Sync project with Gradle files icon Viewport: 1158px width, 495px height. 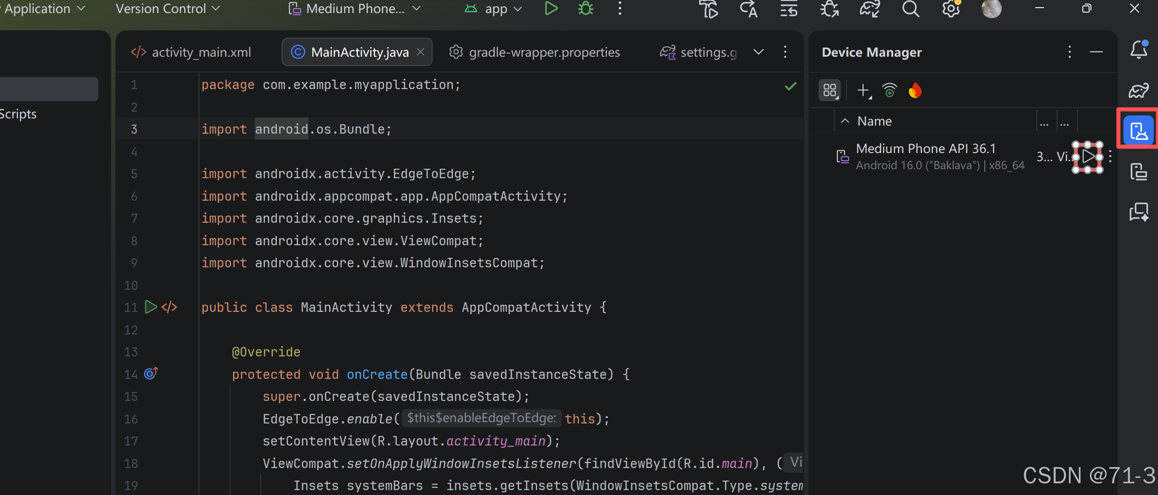869,9
